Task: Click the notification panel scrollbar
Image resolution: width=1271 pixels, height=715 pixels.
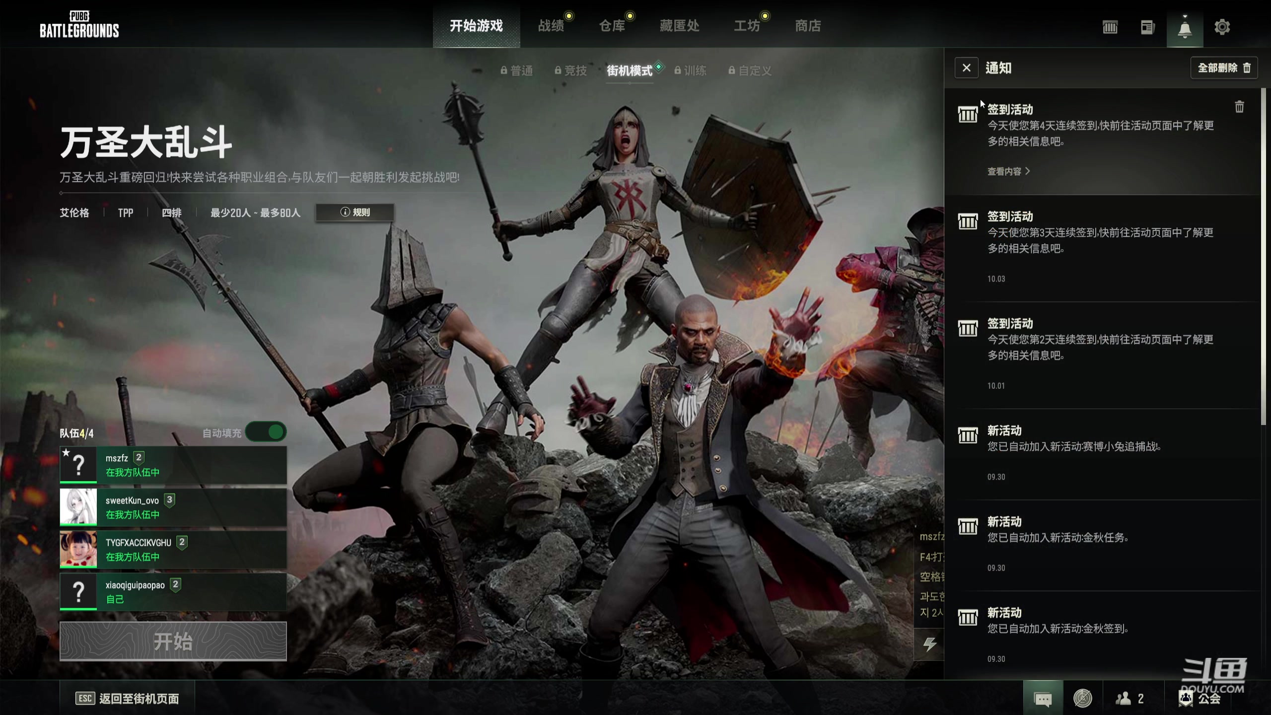Action: coord(1264,256)
